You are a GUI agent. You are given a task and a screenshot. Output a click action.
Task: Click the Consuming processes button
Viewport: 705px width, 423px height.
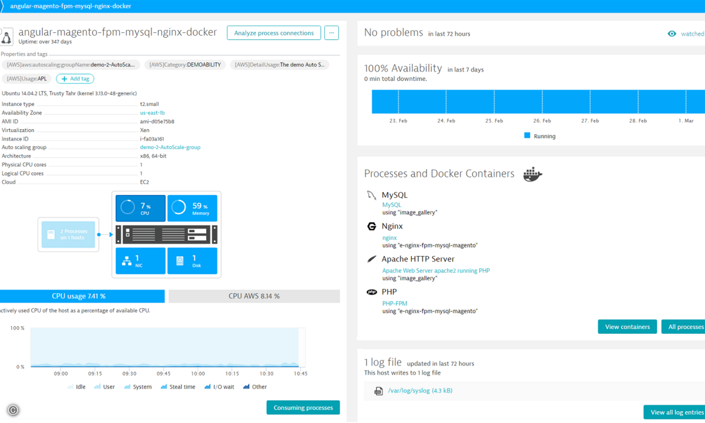tap(303, 408)
